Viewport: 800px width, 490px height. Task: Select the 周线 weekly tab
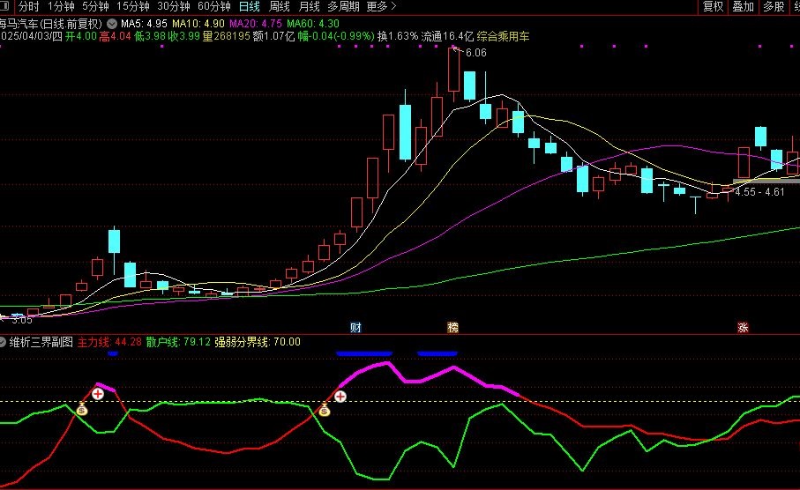[280, 7]
